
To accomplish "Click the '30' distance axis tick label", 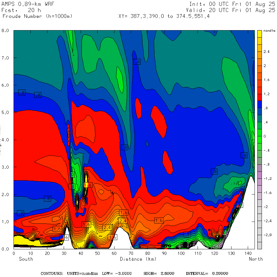I will pos(64,253).
